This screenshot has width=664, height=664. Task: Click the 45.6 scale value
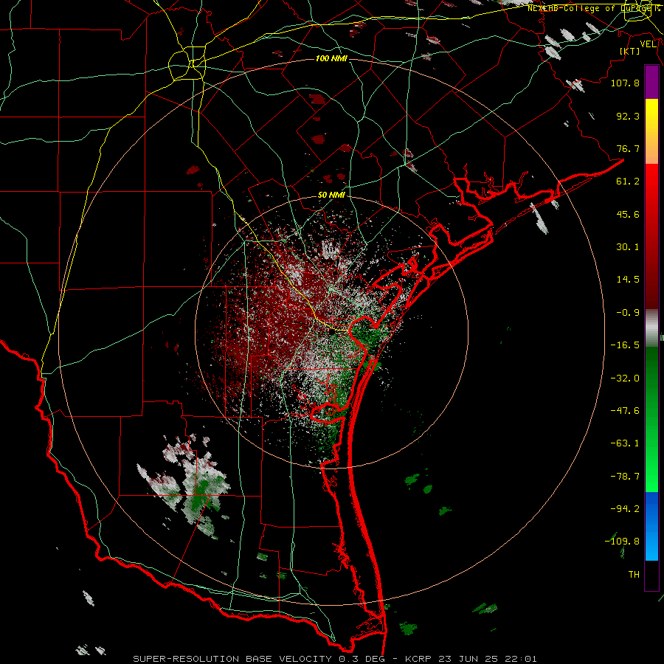[x=628, y=214]
